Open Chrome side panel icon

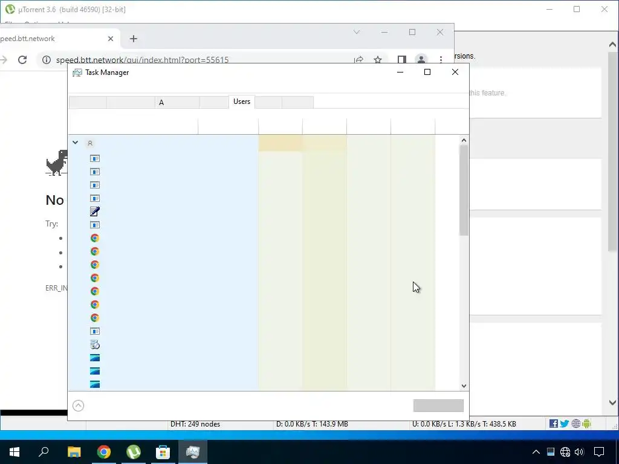(402, 60)
